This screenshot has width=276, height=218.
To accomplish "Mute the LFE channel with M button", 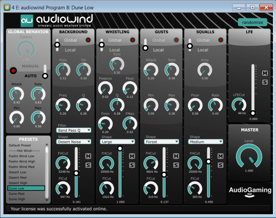I will click(x=265, y=73).
